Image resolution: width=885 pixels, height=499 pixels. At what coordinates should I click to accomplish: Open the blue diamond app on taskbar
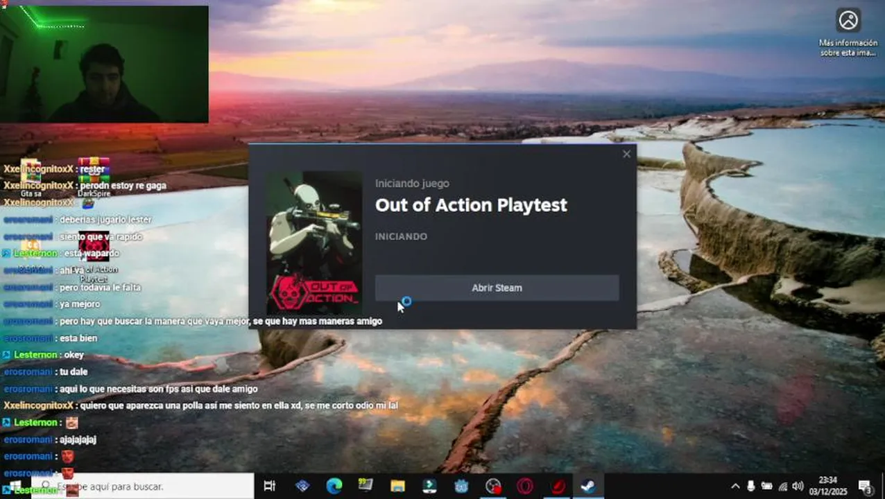point(302,487)
